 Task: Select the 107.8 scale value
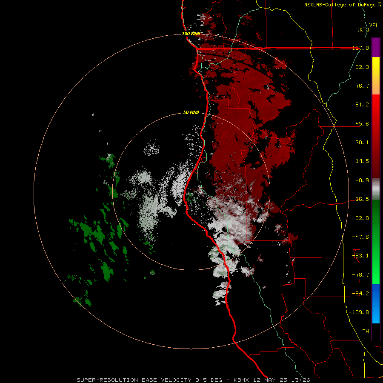(x=361, y=48)
